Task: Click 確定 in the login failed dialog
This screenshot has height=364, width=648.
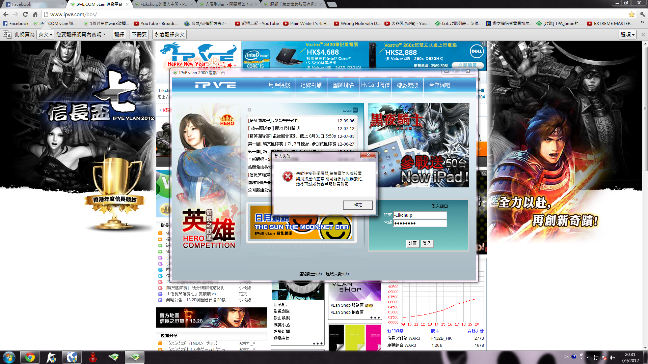Action: tap(358, 205)
